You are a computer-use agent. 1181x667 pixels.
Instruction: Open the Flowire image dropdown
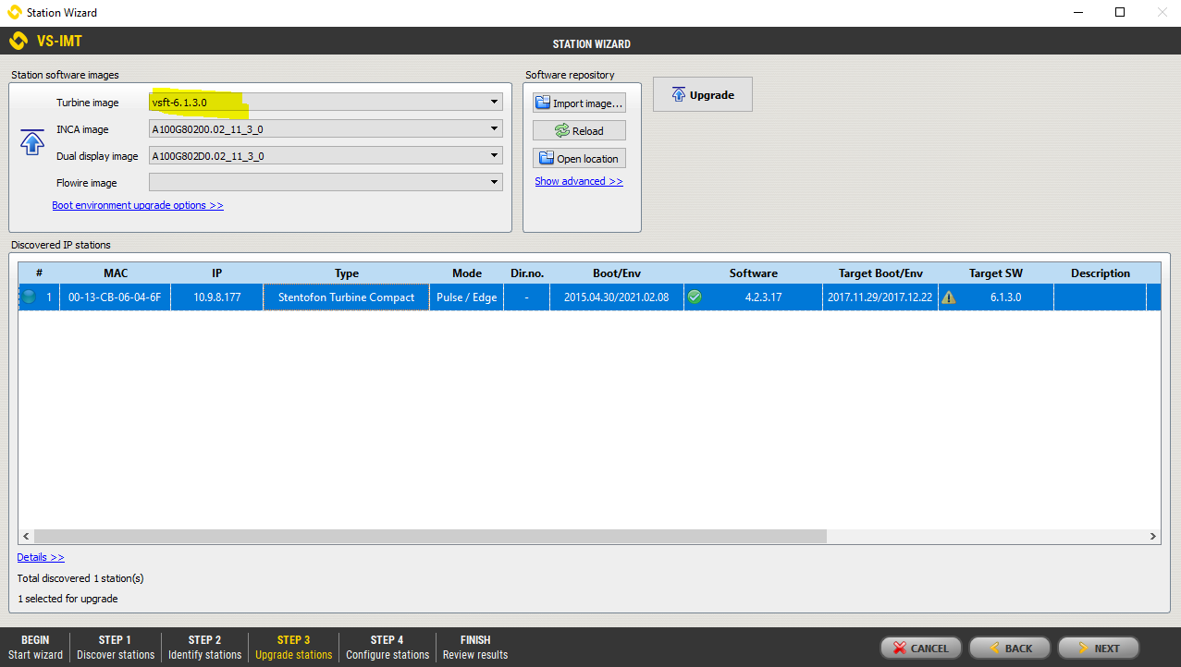(x=326, y=183)
